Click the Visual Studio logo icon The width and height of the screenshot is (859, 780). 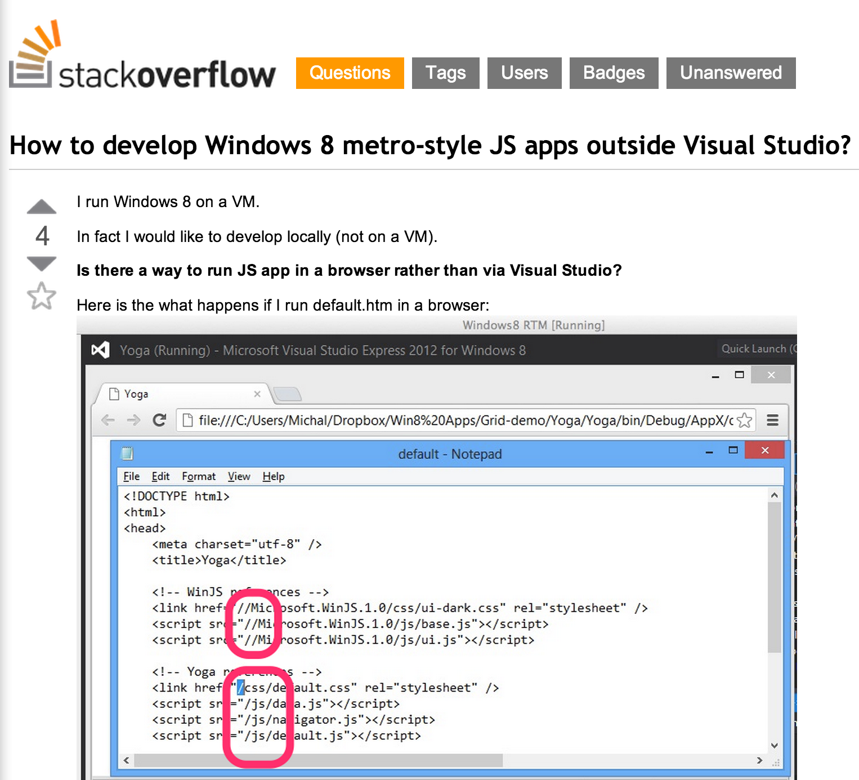100,350
